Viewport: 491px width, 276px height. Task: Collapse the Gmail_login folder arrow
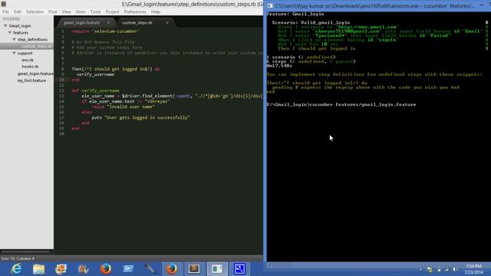[5, 26]
